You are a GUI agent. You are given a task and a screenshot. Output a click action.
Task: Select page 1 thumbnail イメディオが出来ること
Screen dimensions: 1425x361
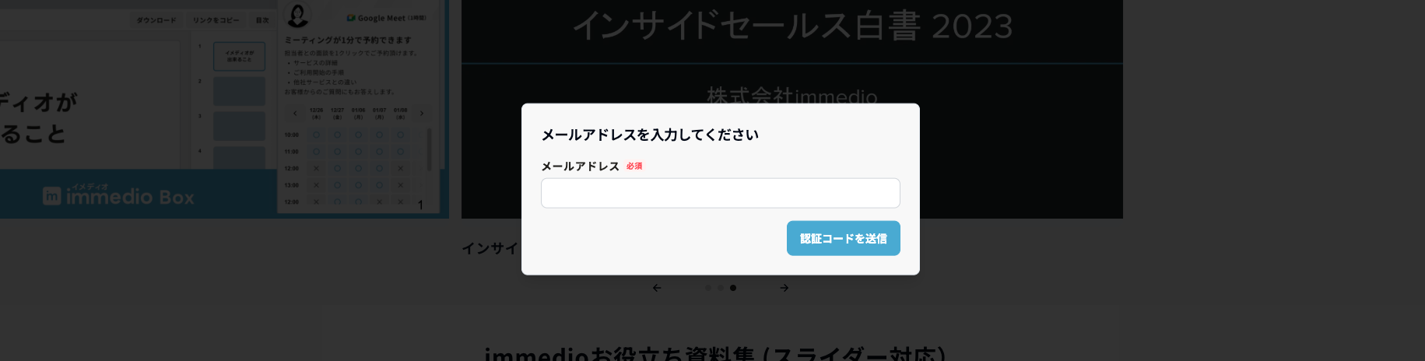239,56
